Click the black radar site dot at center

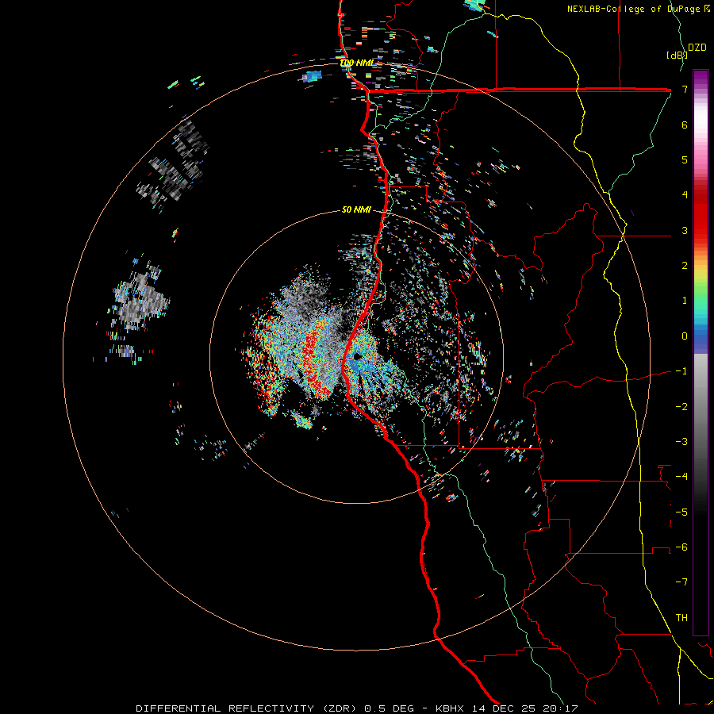[x=357, y=356]
